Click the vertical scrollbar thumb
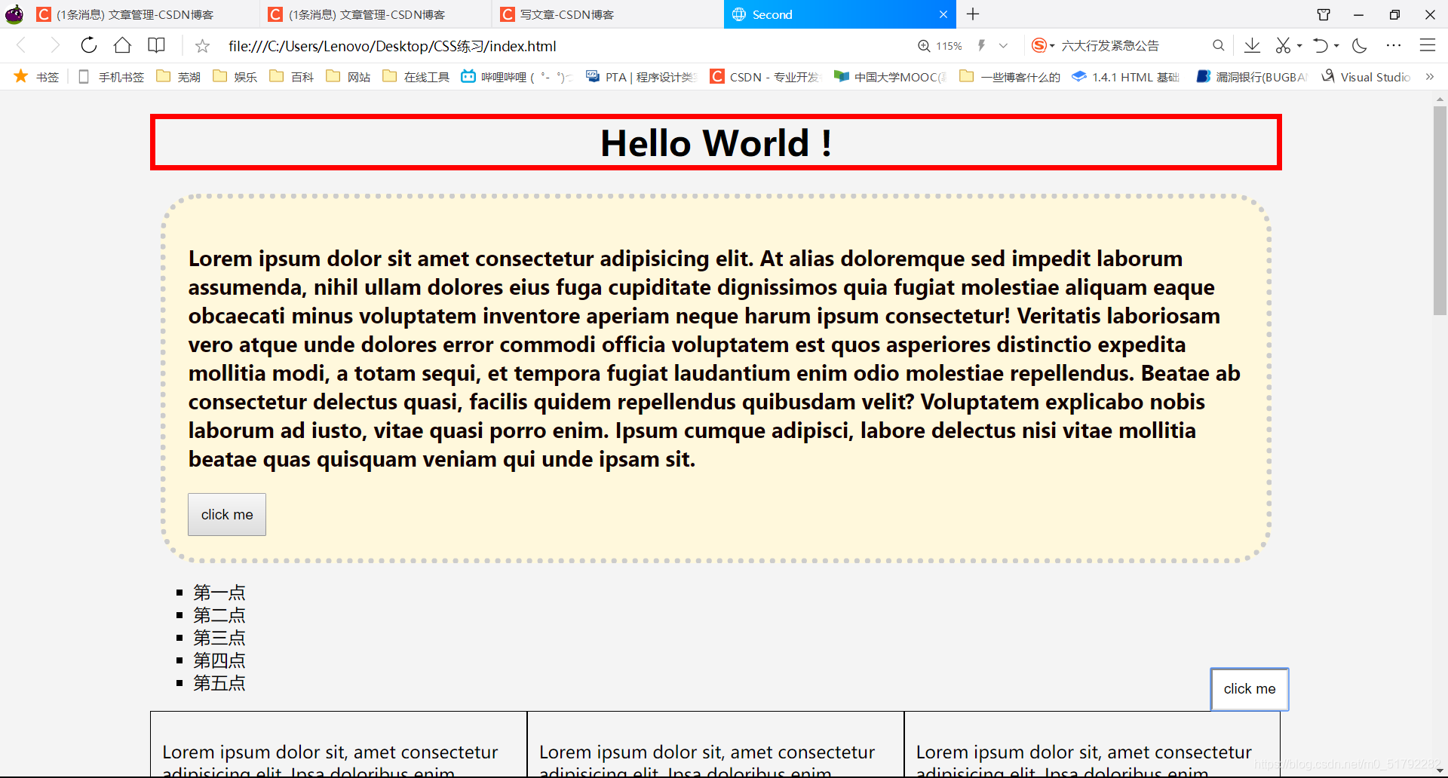Screen dimensions: 1448x778 (1440, 210)
